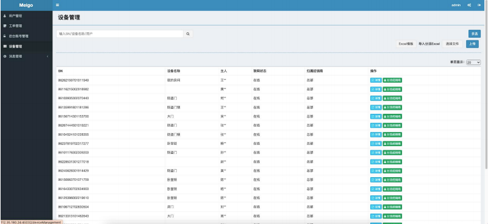488x224 pixels.
Task: Open 详情 for the 房门 device row
Action: tap(376, 207)
